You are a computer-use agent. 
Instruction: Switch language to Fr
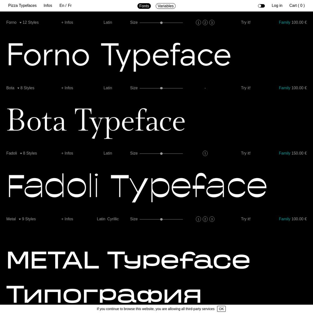[x=70, y=6]
